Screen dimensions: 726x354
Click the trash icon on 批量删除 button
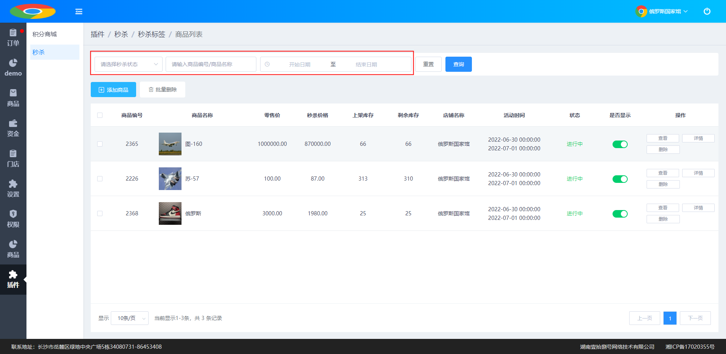pyautogui.click(x=151, y=90)
